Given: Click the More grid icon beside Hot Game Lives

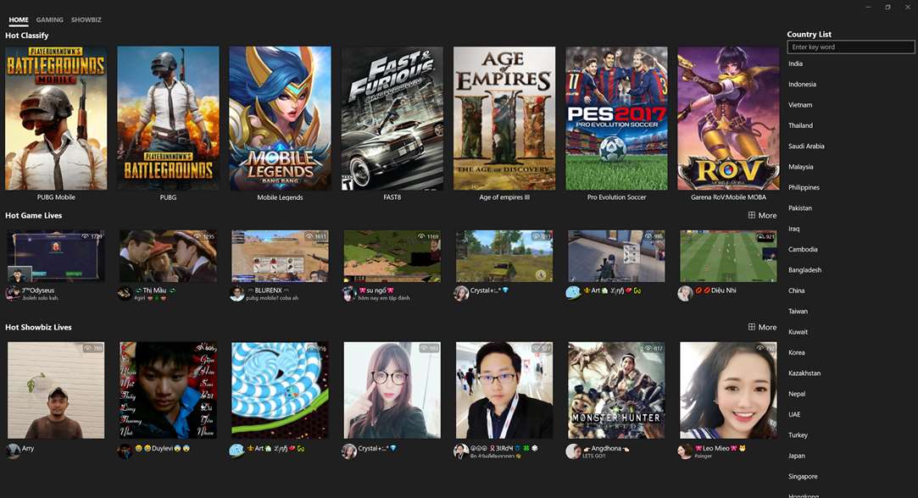Looking at the screenshot, I should (x=751, y=215).
